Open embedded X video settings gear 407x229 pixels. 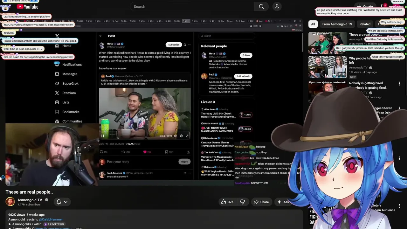181,136
